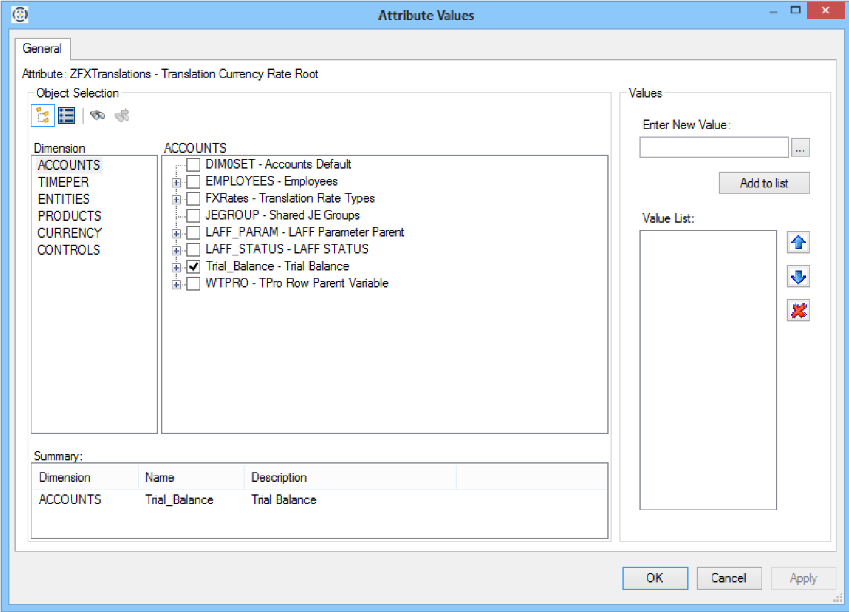Viewport: 849px width, 612px height.
Task: Click the binoculars find icon
Action: point(98,115)
